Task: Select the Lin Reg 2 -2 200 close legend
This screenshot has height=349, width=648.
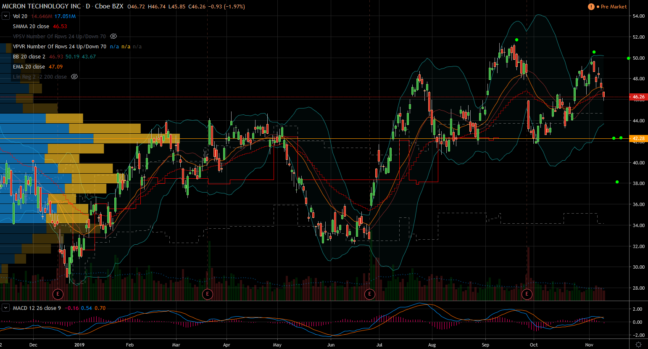Action: coord(40,77)
